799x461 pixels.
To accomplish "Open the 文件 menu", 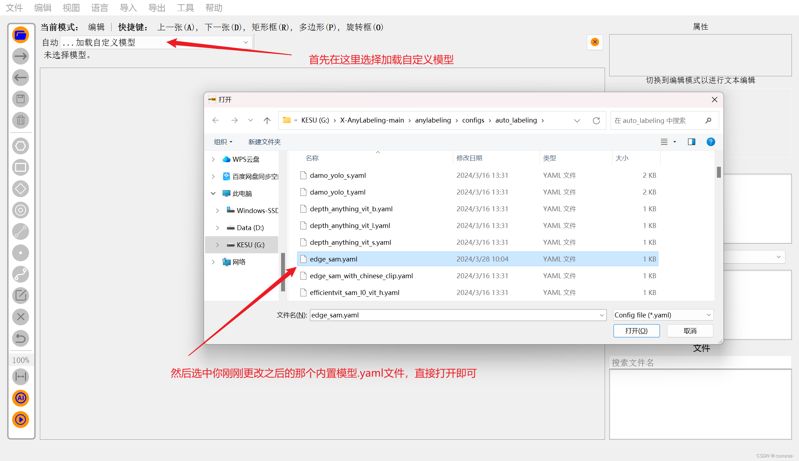I will click(14, 7).
